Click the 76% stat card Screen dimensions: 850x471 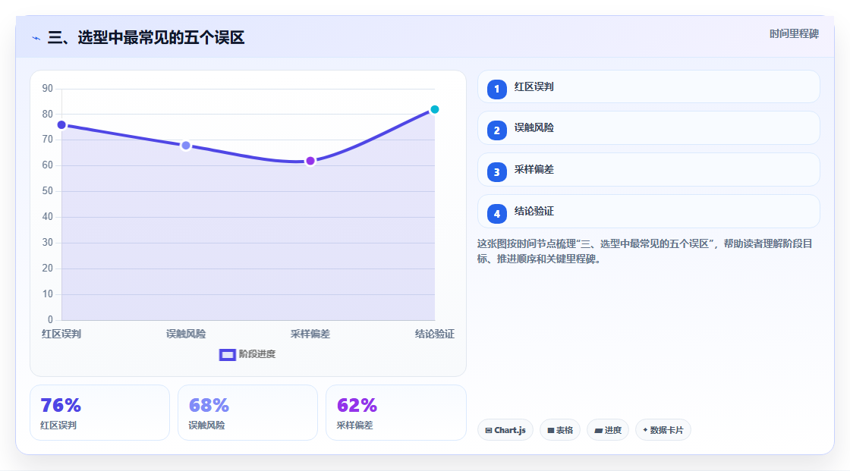pos(99,413)
